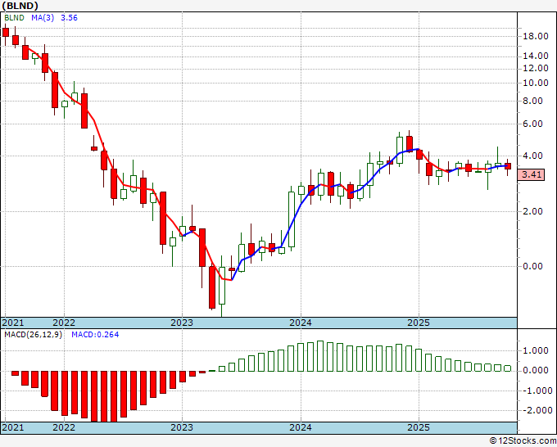The width and height of the screenshot is (557, 447).
Task: Click the 2.00 price axis label
Action: [x=533, y=211]
